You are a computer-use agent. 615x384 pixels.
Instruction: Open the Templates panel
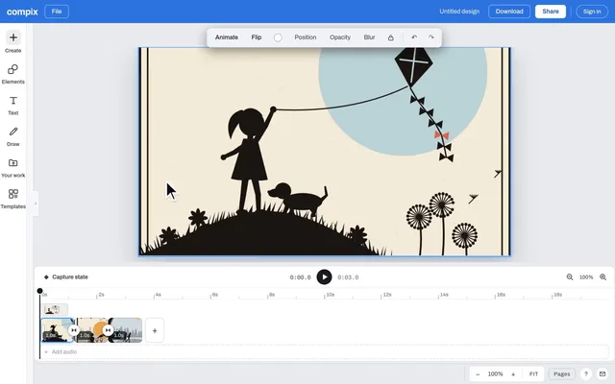tap(12, 199)
